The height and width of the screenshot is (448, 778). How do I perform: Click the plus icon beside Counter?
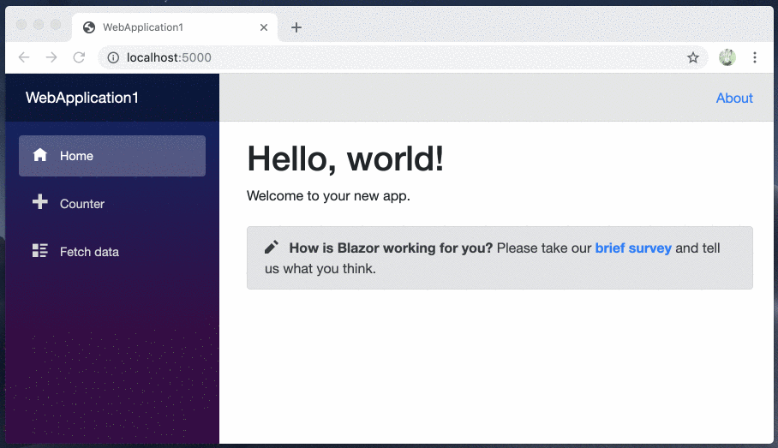39,202
